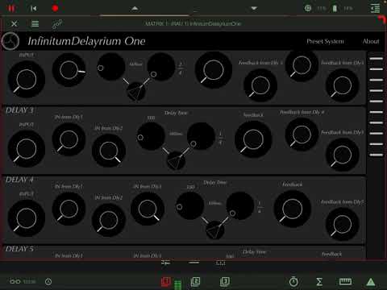Adjust Delay 4 milliseconds delay time knob
Viewport: 387px width, 290px height.
coord(190,205)
